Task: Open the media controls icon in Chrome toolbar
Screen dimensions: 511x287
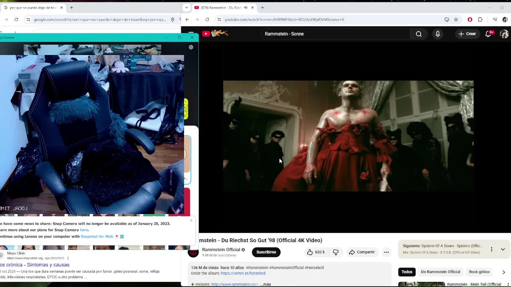Action: click(x=495, y=19)
